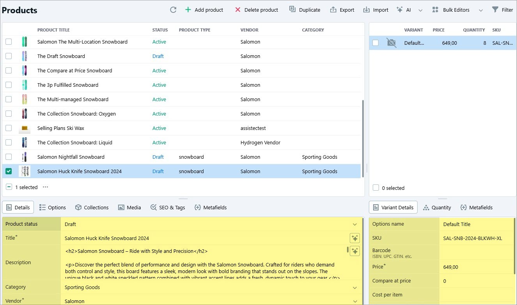Click the Filter funnel icon
Image resolution: width=517 pixels, height=305 pixels.
495,10
